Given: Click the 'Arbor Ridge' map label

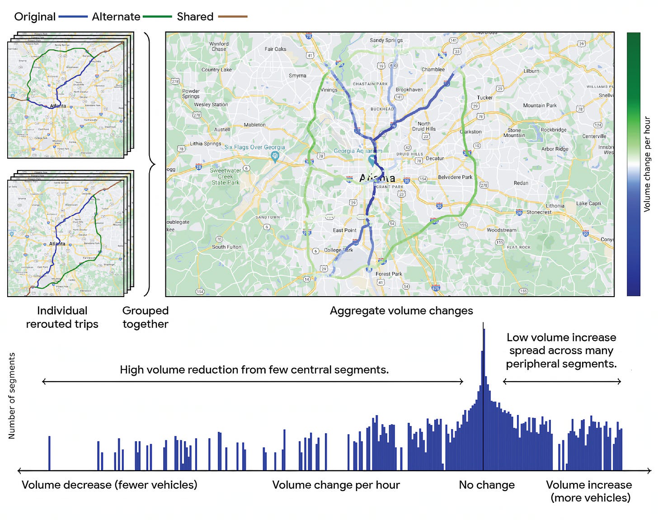Looking at the screenshot, I should pyautogui.click(x=555, y=149).
